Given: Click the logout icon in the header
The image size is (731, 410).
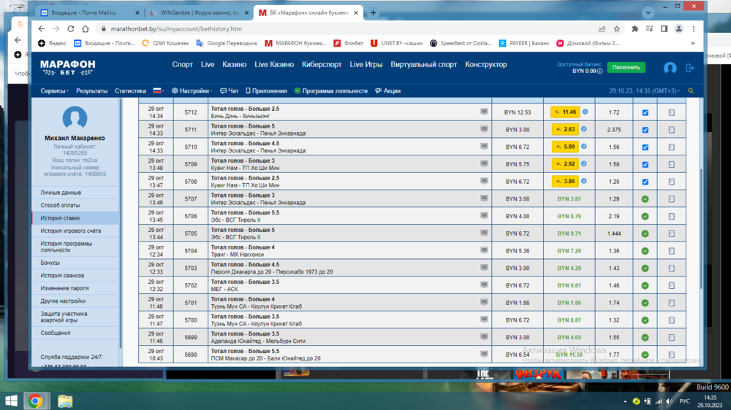Looking at the screenshot, I should pos(689,68).
